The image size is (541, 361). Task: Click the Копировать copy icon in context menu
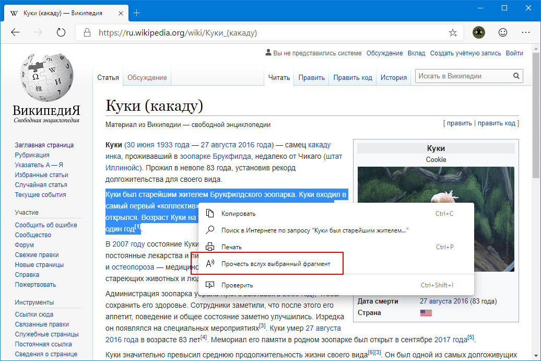click(x=210, y=213)
